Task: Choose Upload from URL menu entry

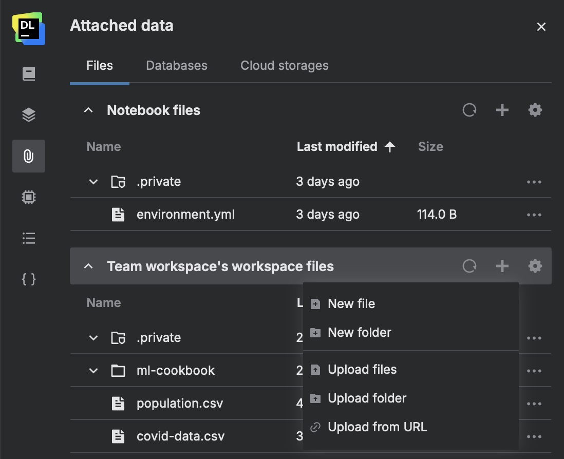Action: click(x=411, y=427)
